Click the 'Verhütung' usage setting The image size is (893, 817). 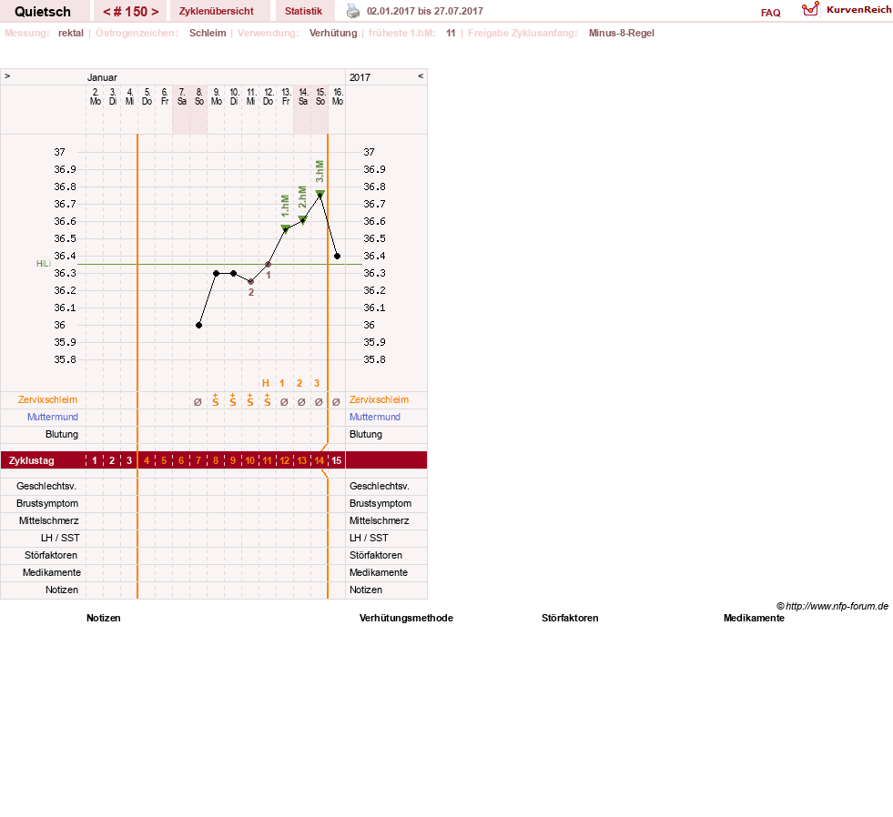(333, 33)
